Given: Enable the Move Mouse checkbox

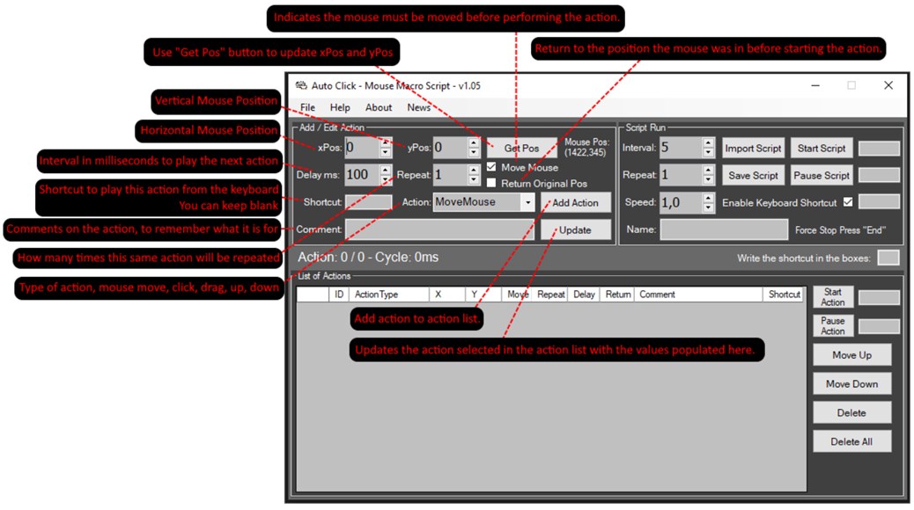Looking at the screenshot, I should point(490,168).
